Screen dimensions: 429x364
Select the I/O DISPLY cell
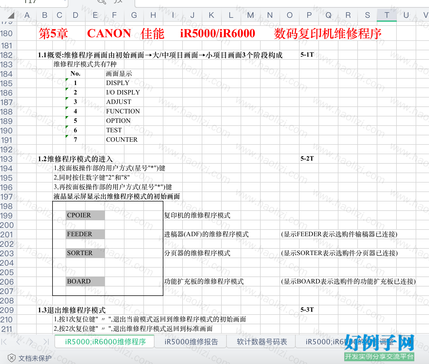tap(123, 93)
